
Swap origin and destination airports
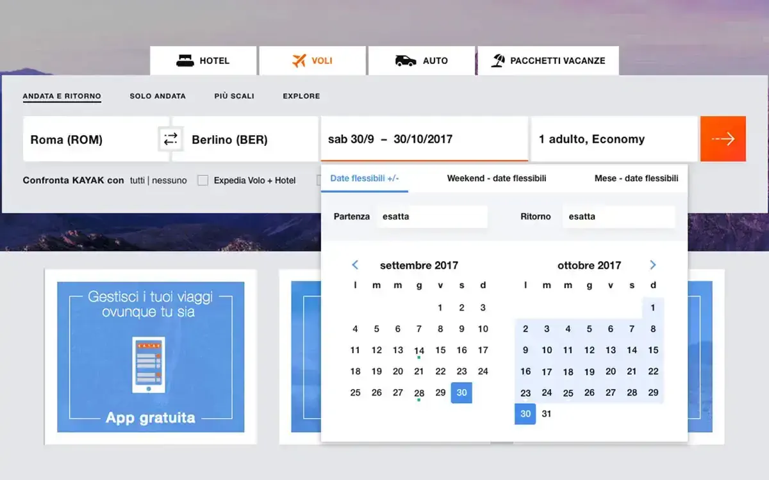[x=171, y=139]
